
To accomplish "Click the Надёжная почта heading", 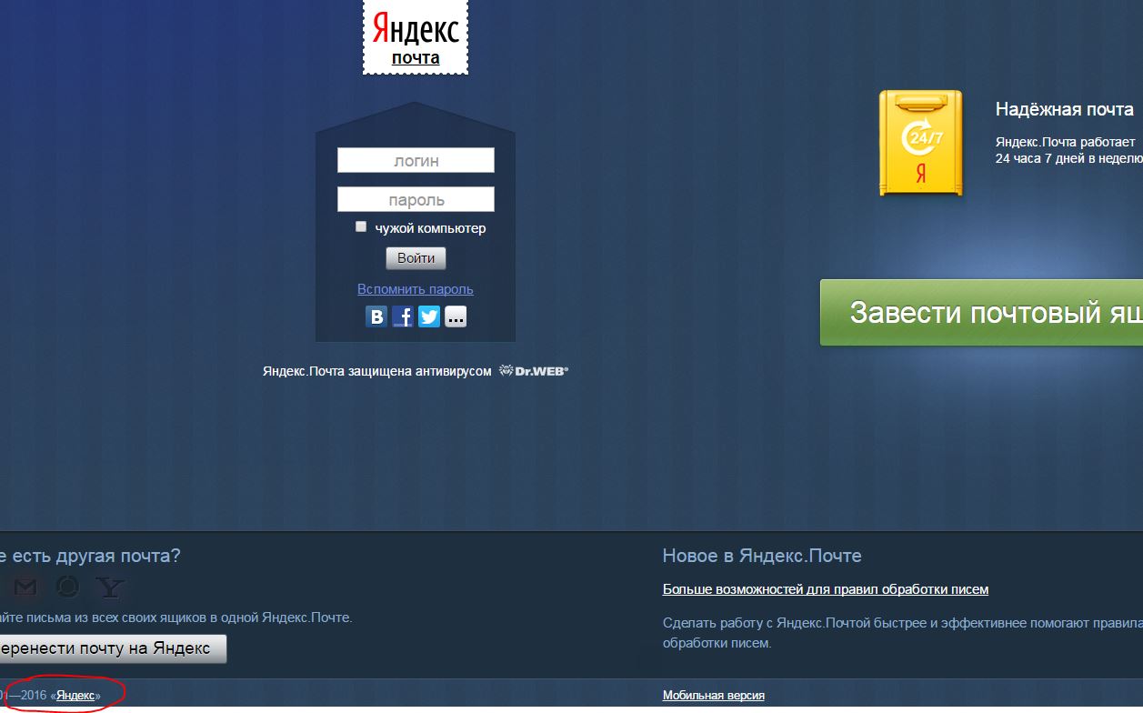I will pos(1065,110).
